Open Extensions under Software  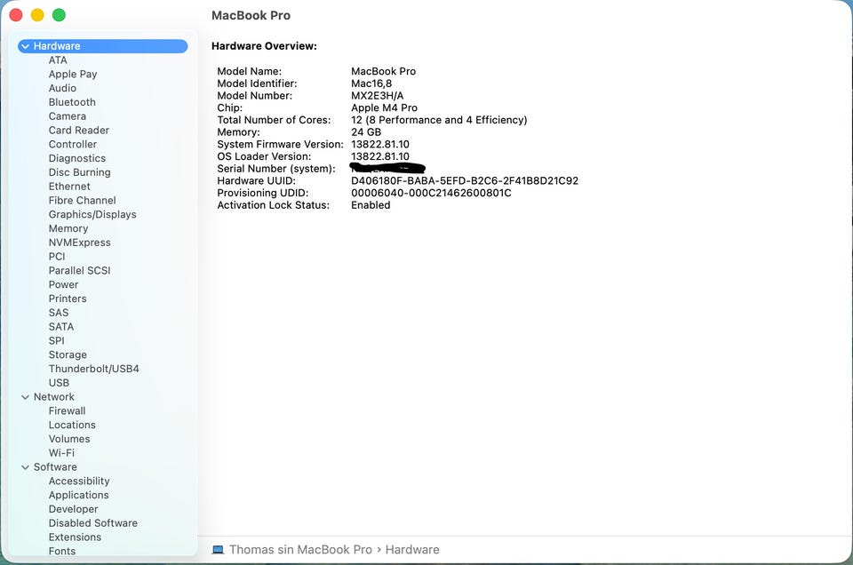point(75,537)
